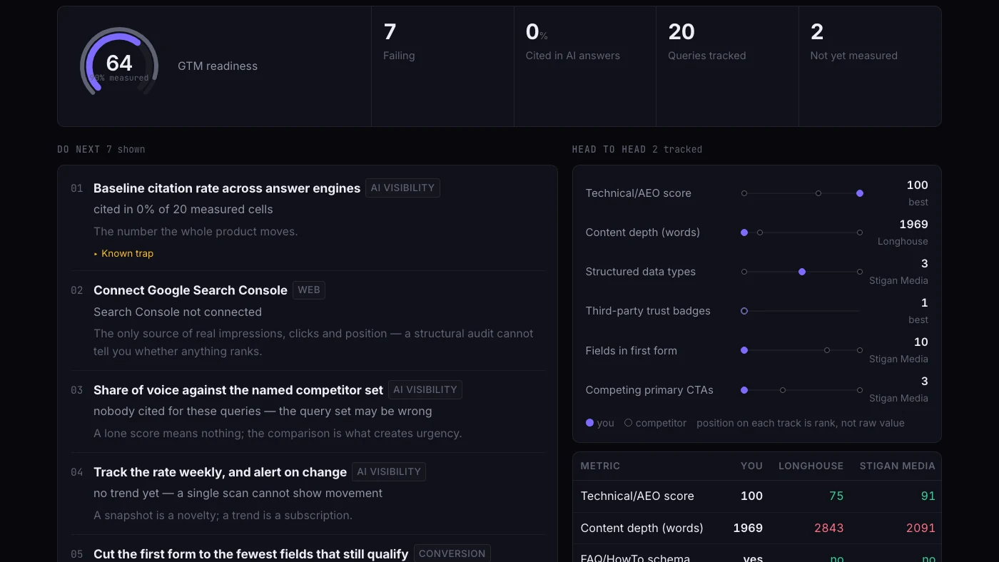The height and width of the screenshot is (562, 999).
Task: Open Baseline citation rate across answer engines
Action: pos(227,188)
